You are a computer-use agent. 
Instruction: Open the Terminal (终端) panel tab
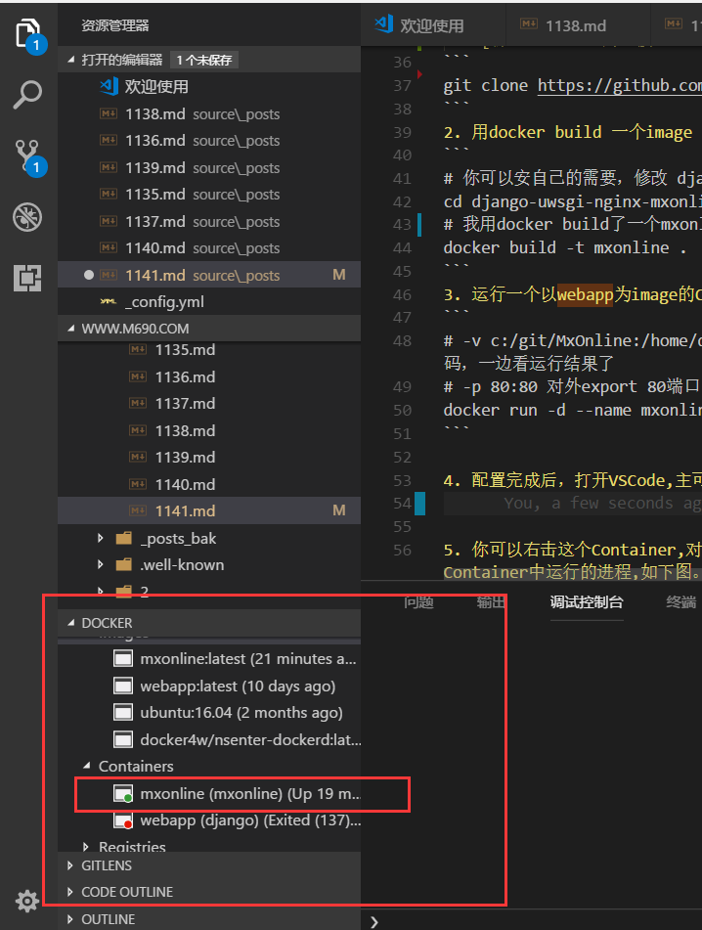[x=680, y=602]
